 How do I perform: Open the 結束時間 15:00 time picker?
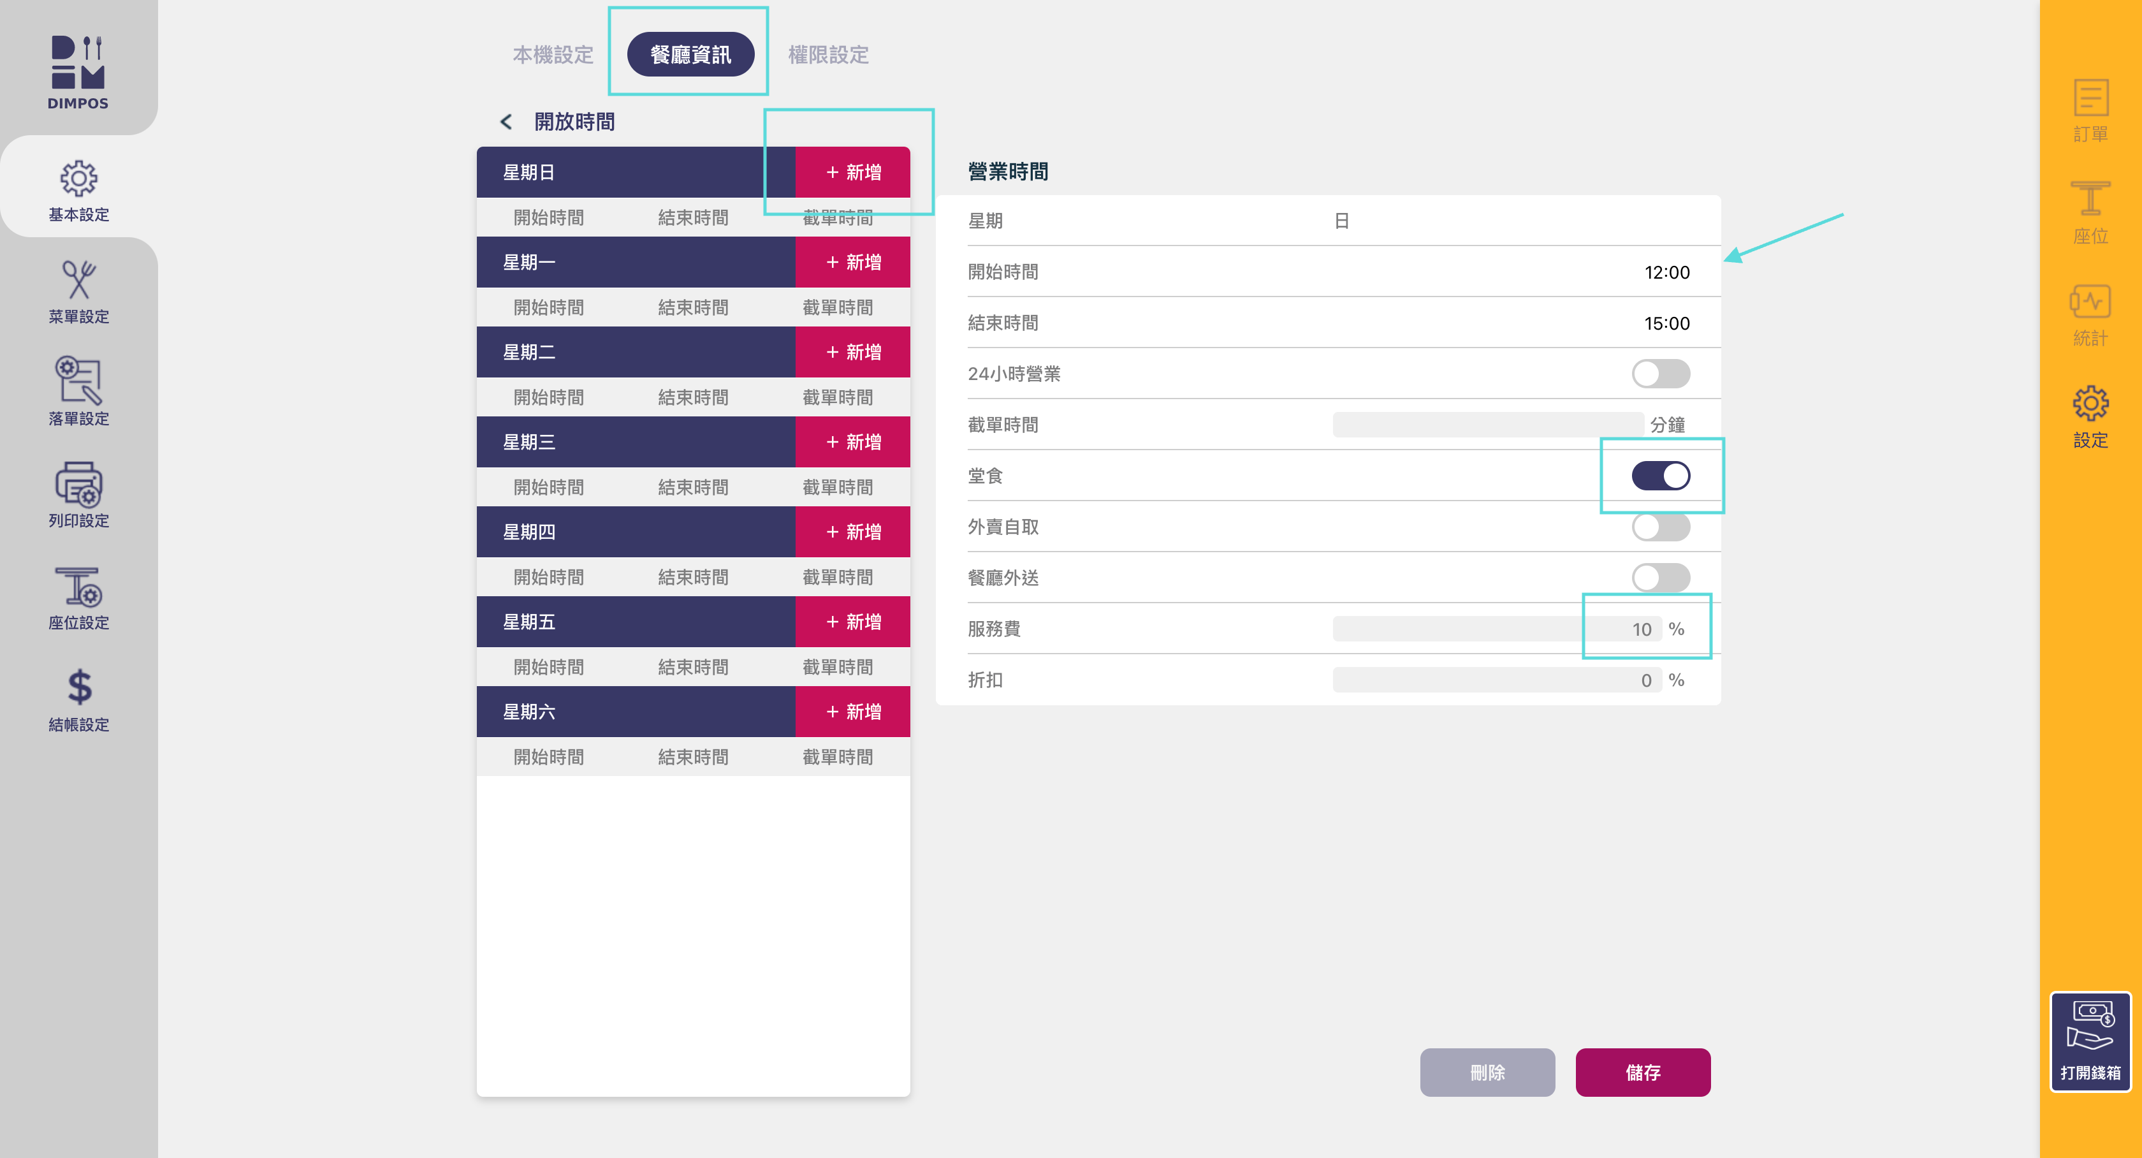1666,323
